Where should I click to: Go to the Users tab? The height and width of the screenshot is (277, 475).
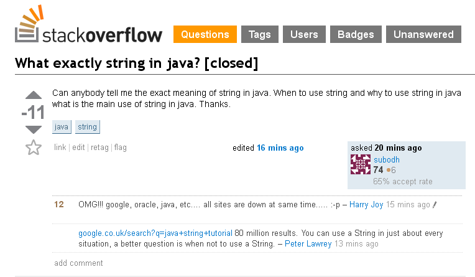click(304, 34)
